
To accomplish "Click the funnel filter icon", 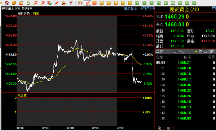I will [x=71, y=3].
